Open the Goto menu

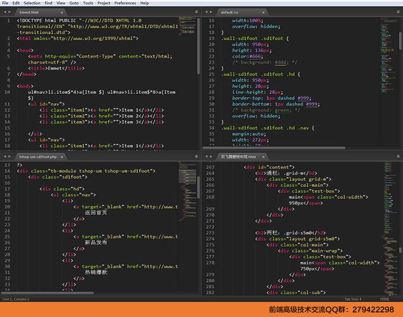coord(76,3)
